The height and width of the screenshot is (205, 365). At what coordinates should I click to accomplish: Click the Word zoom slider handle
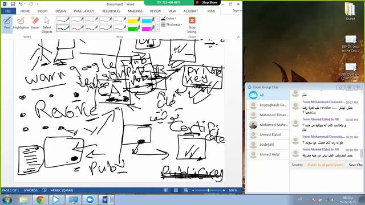208,190
